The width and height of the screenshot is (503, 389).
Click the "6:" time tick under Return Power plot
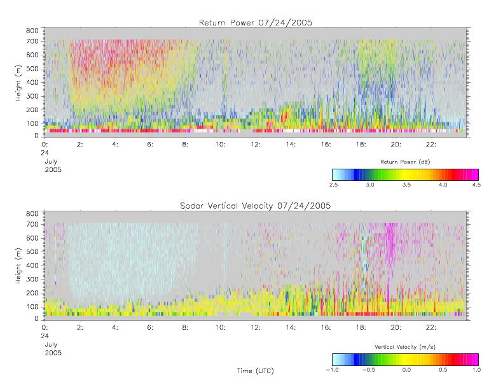150,145
